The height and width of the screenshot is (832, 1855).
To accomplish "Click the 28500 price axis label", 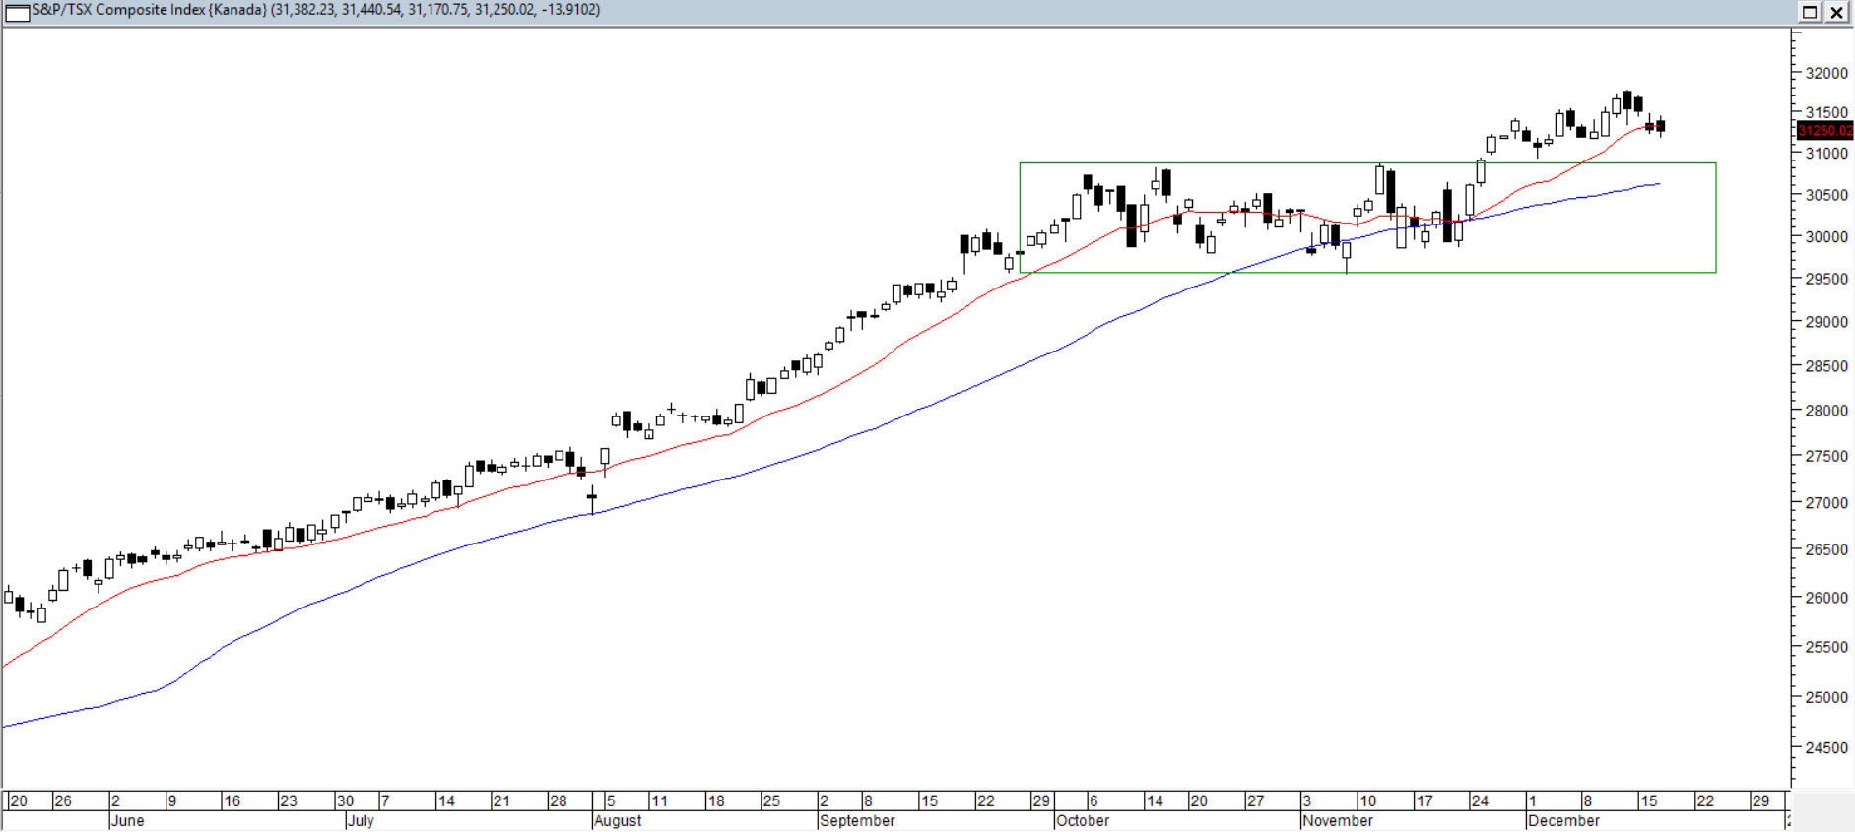I will (x=1825, y=366).
